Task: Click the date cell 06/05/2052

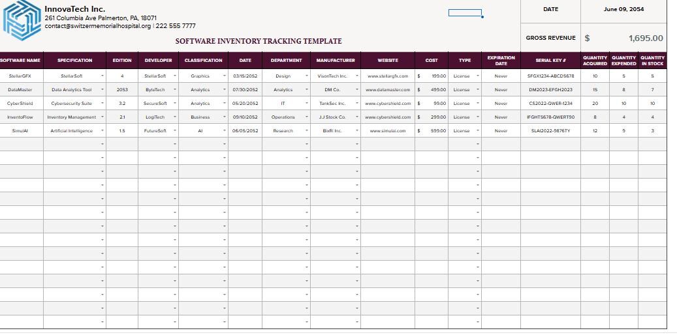Action: click(245, 130)
